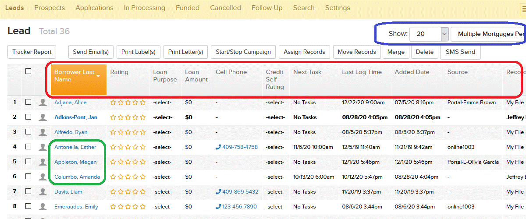This screenshot has width=526, height=219.
Task: Check the box for Columbo, Amanda row
Action: 28,177
